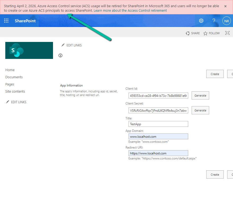Viewport: 233px width, 199px height.
Task: Select the App Domain text field
Action: click(158, 136)
